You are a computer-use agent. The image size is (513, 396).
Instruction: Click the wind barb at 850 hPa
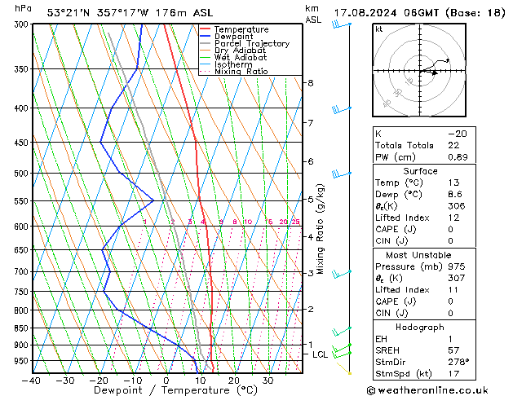coord(342,332)
